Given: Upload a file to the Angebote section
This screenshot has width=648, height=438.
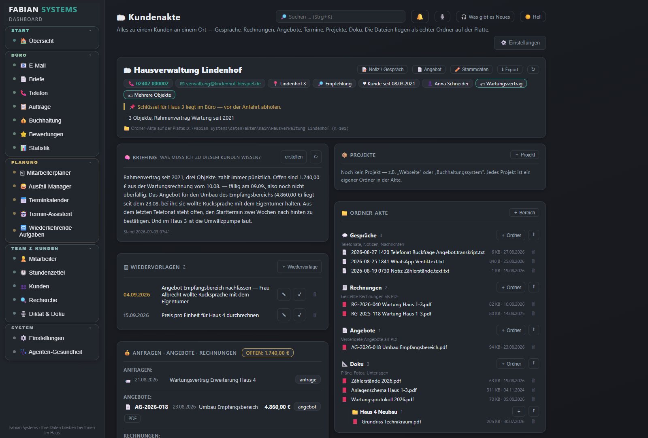Looking at the screenshot, I should pyautogui.click(x=534, y=330).
